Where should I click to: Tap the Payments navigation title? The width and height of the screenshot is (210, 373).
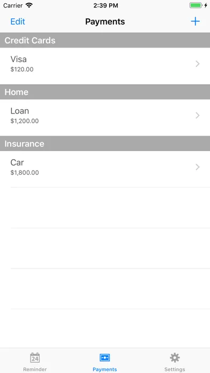(105, 21)
